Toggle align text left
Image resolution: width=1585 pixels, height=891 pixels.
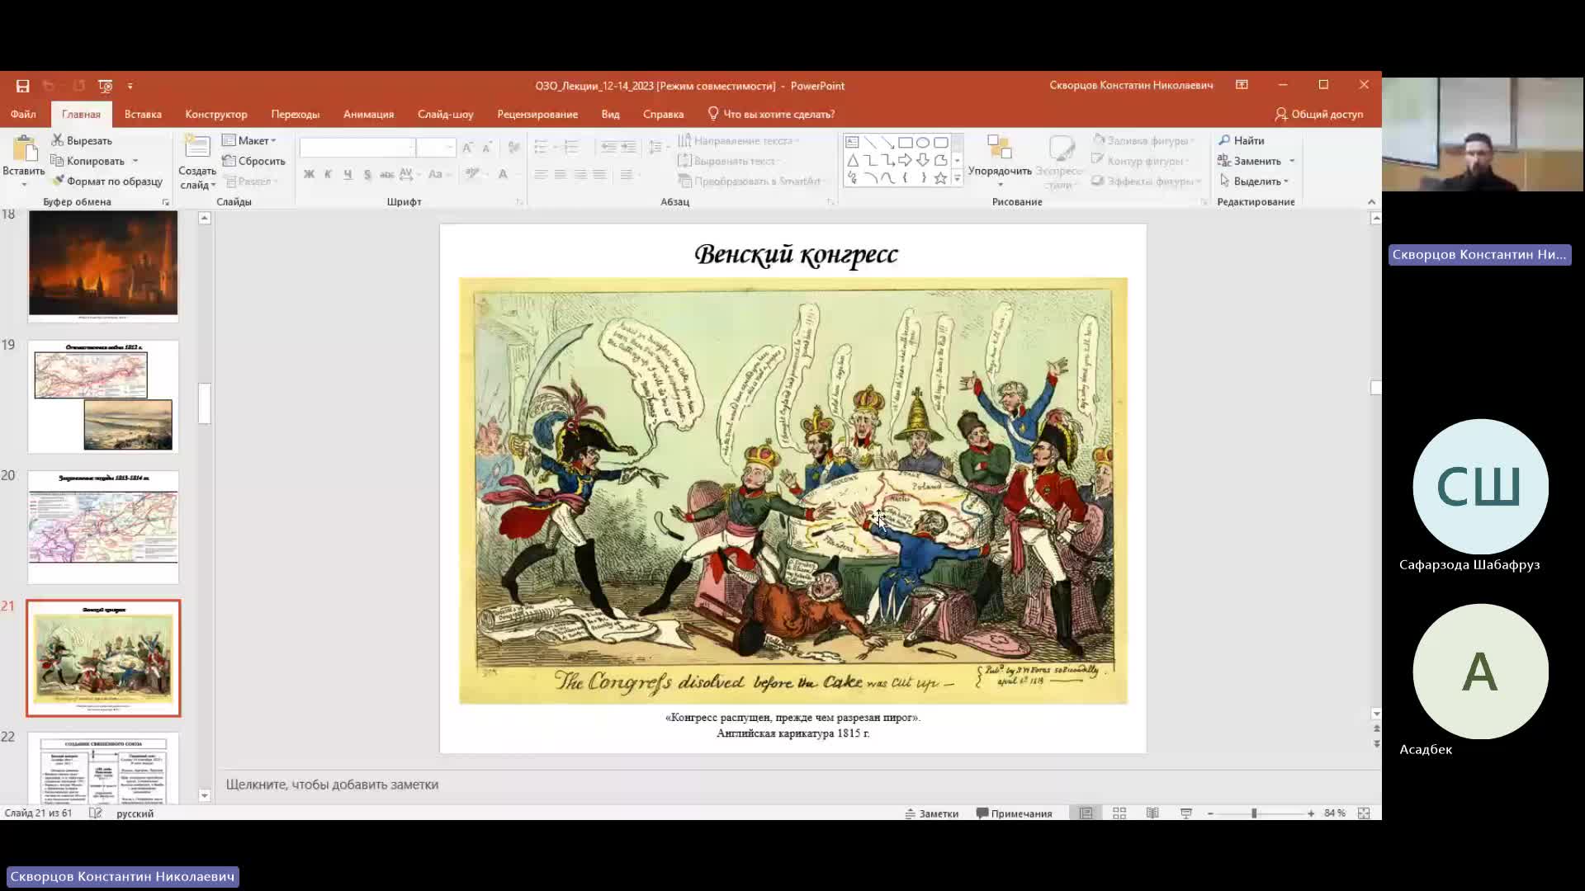coord(541,174)
